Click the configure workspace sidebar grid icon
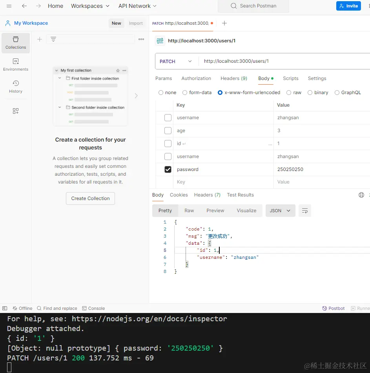 click(16, 111)
